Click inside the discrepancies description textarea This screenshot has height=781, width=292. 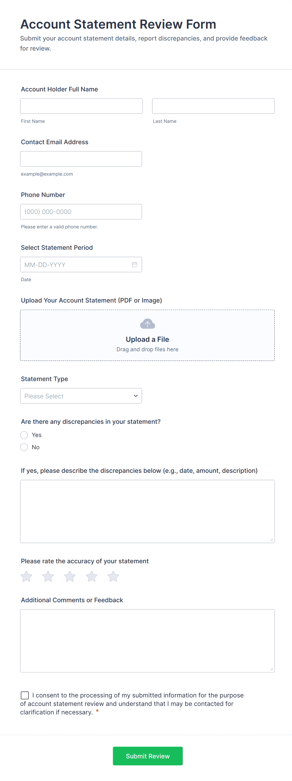tap(147, 511)
